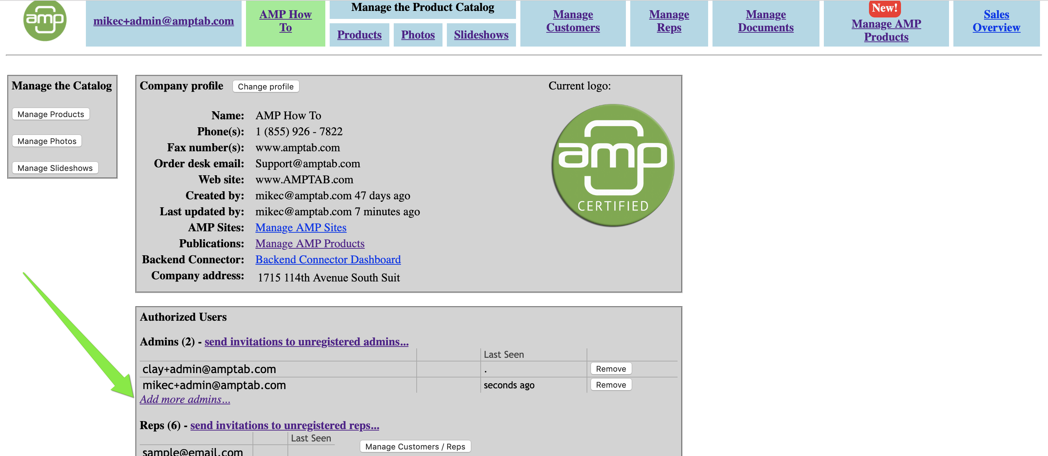Select the clay+admin@amptab.com admin row text
Viewport: 1048px width, 456px height.
pyautogui.click(x=209, y=369)
